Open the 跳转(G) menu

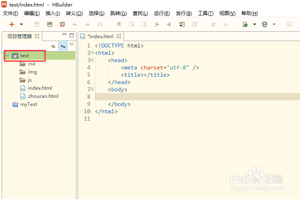point(118,13)
